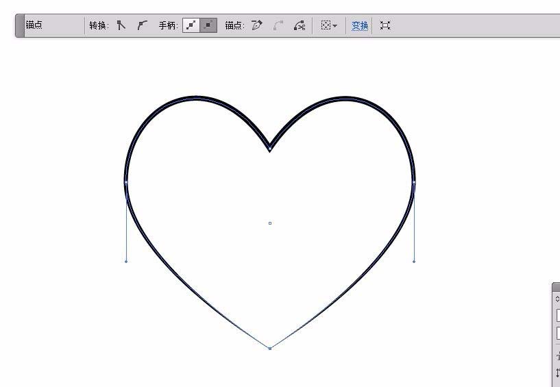The width and height of the screenshot is (560, 387).
Task: Select hide handles for multiple anchor points
Action: click(208, 25)
